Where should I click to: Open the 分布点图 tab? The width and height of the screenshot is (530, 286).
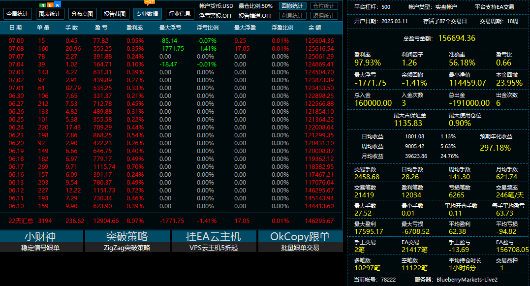point(82,14)
